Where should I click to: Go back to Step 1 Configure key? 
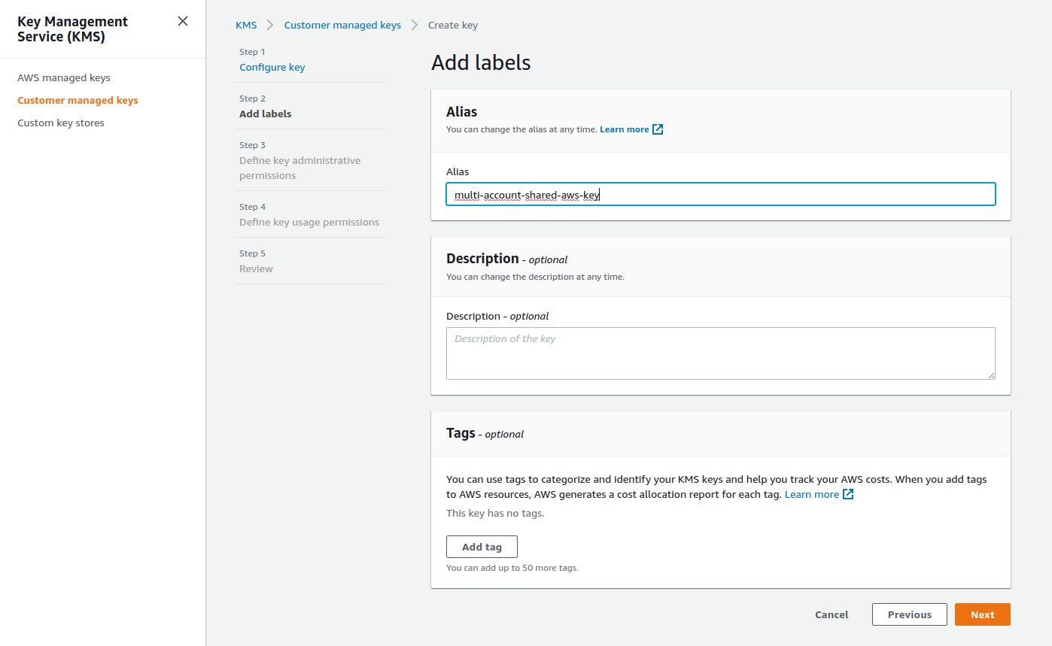(x=272, y=67)
